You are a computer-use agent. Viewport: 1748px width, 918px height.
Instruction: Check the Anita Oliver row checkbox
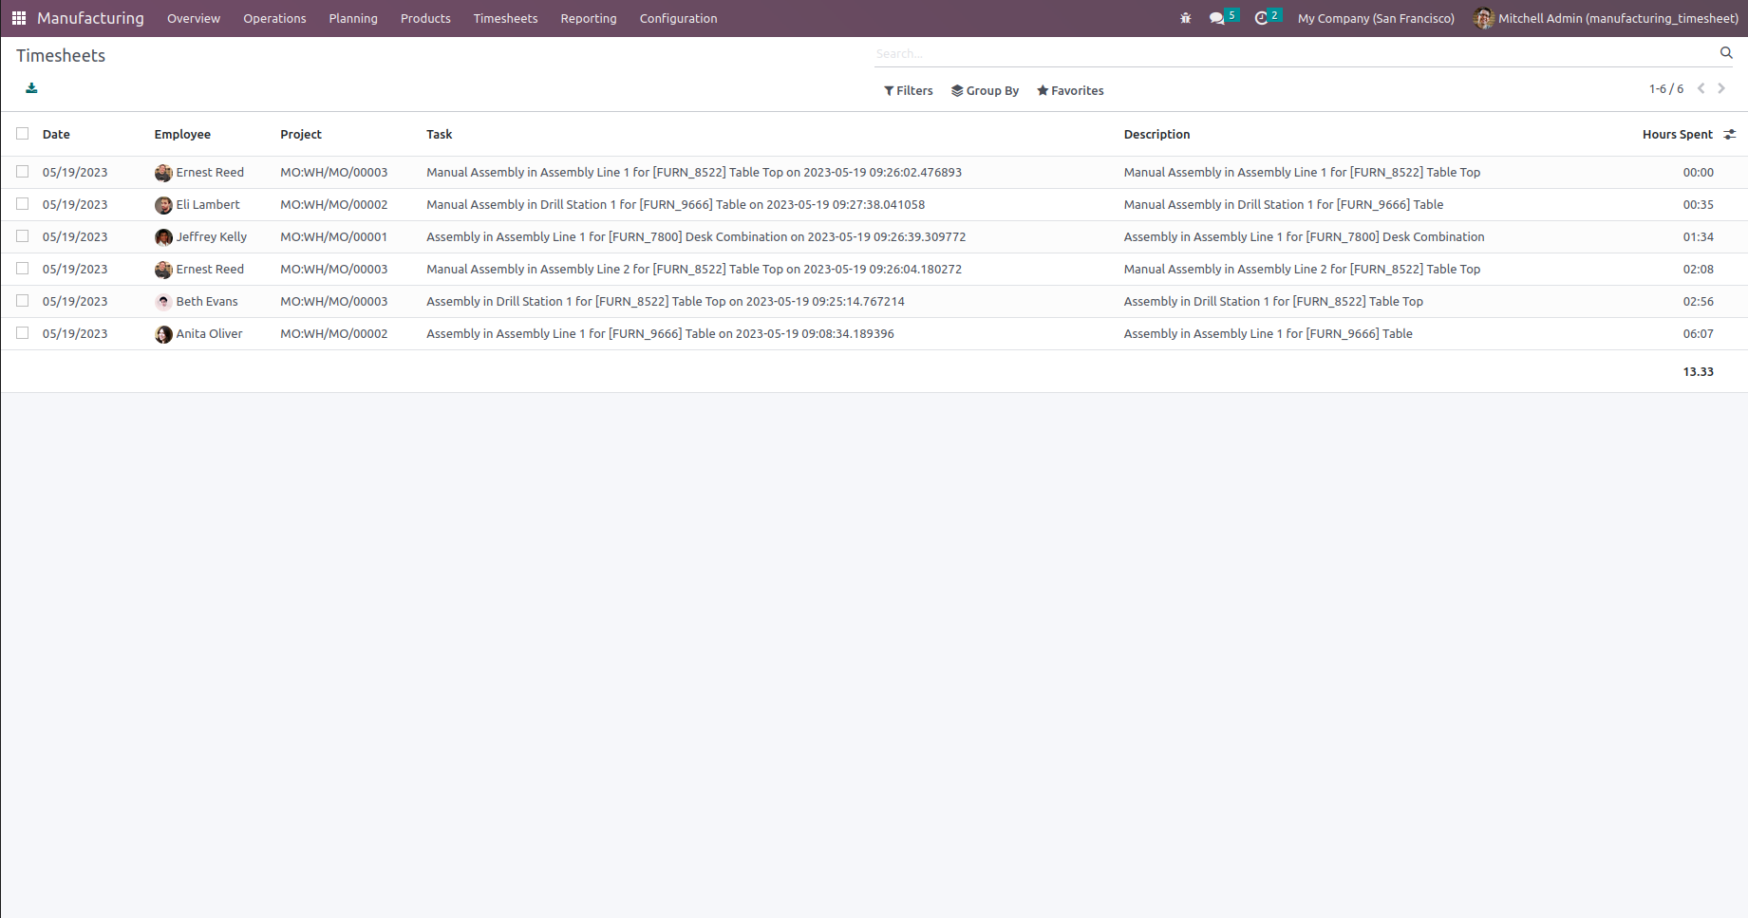point(22,333)
